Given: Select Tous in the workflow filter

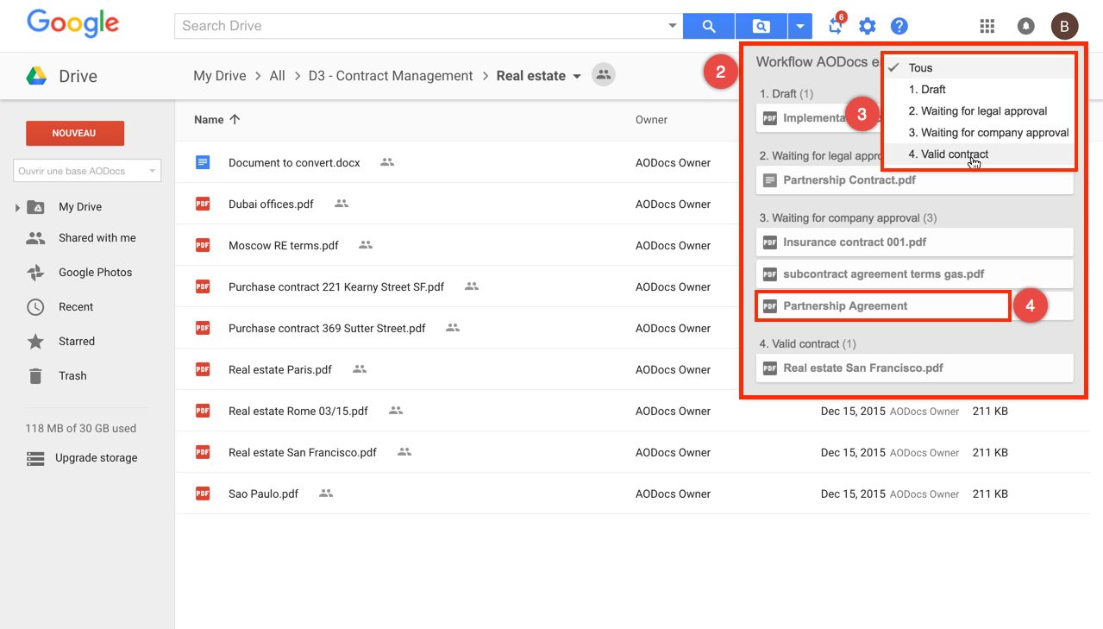Looking at the screenshot, I should (x=980, y=68).
